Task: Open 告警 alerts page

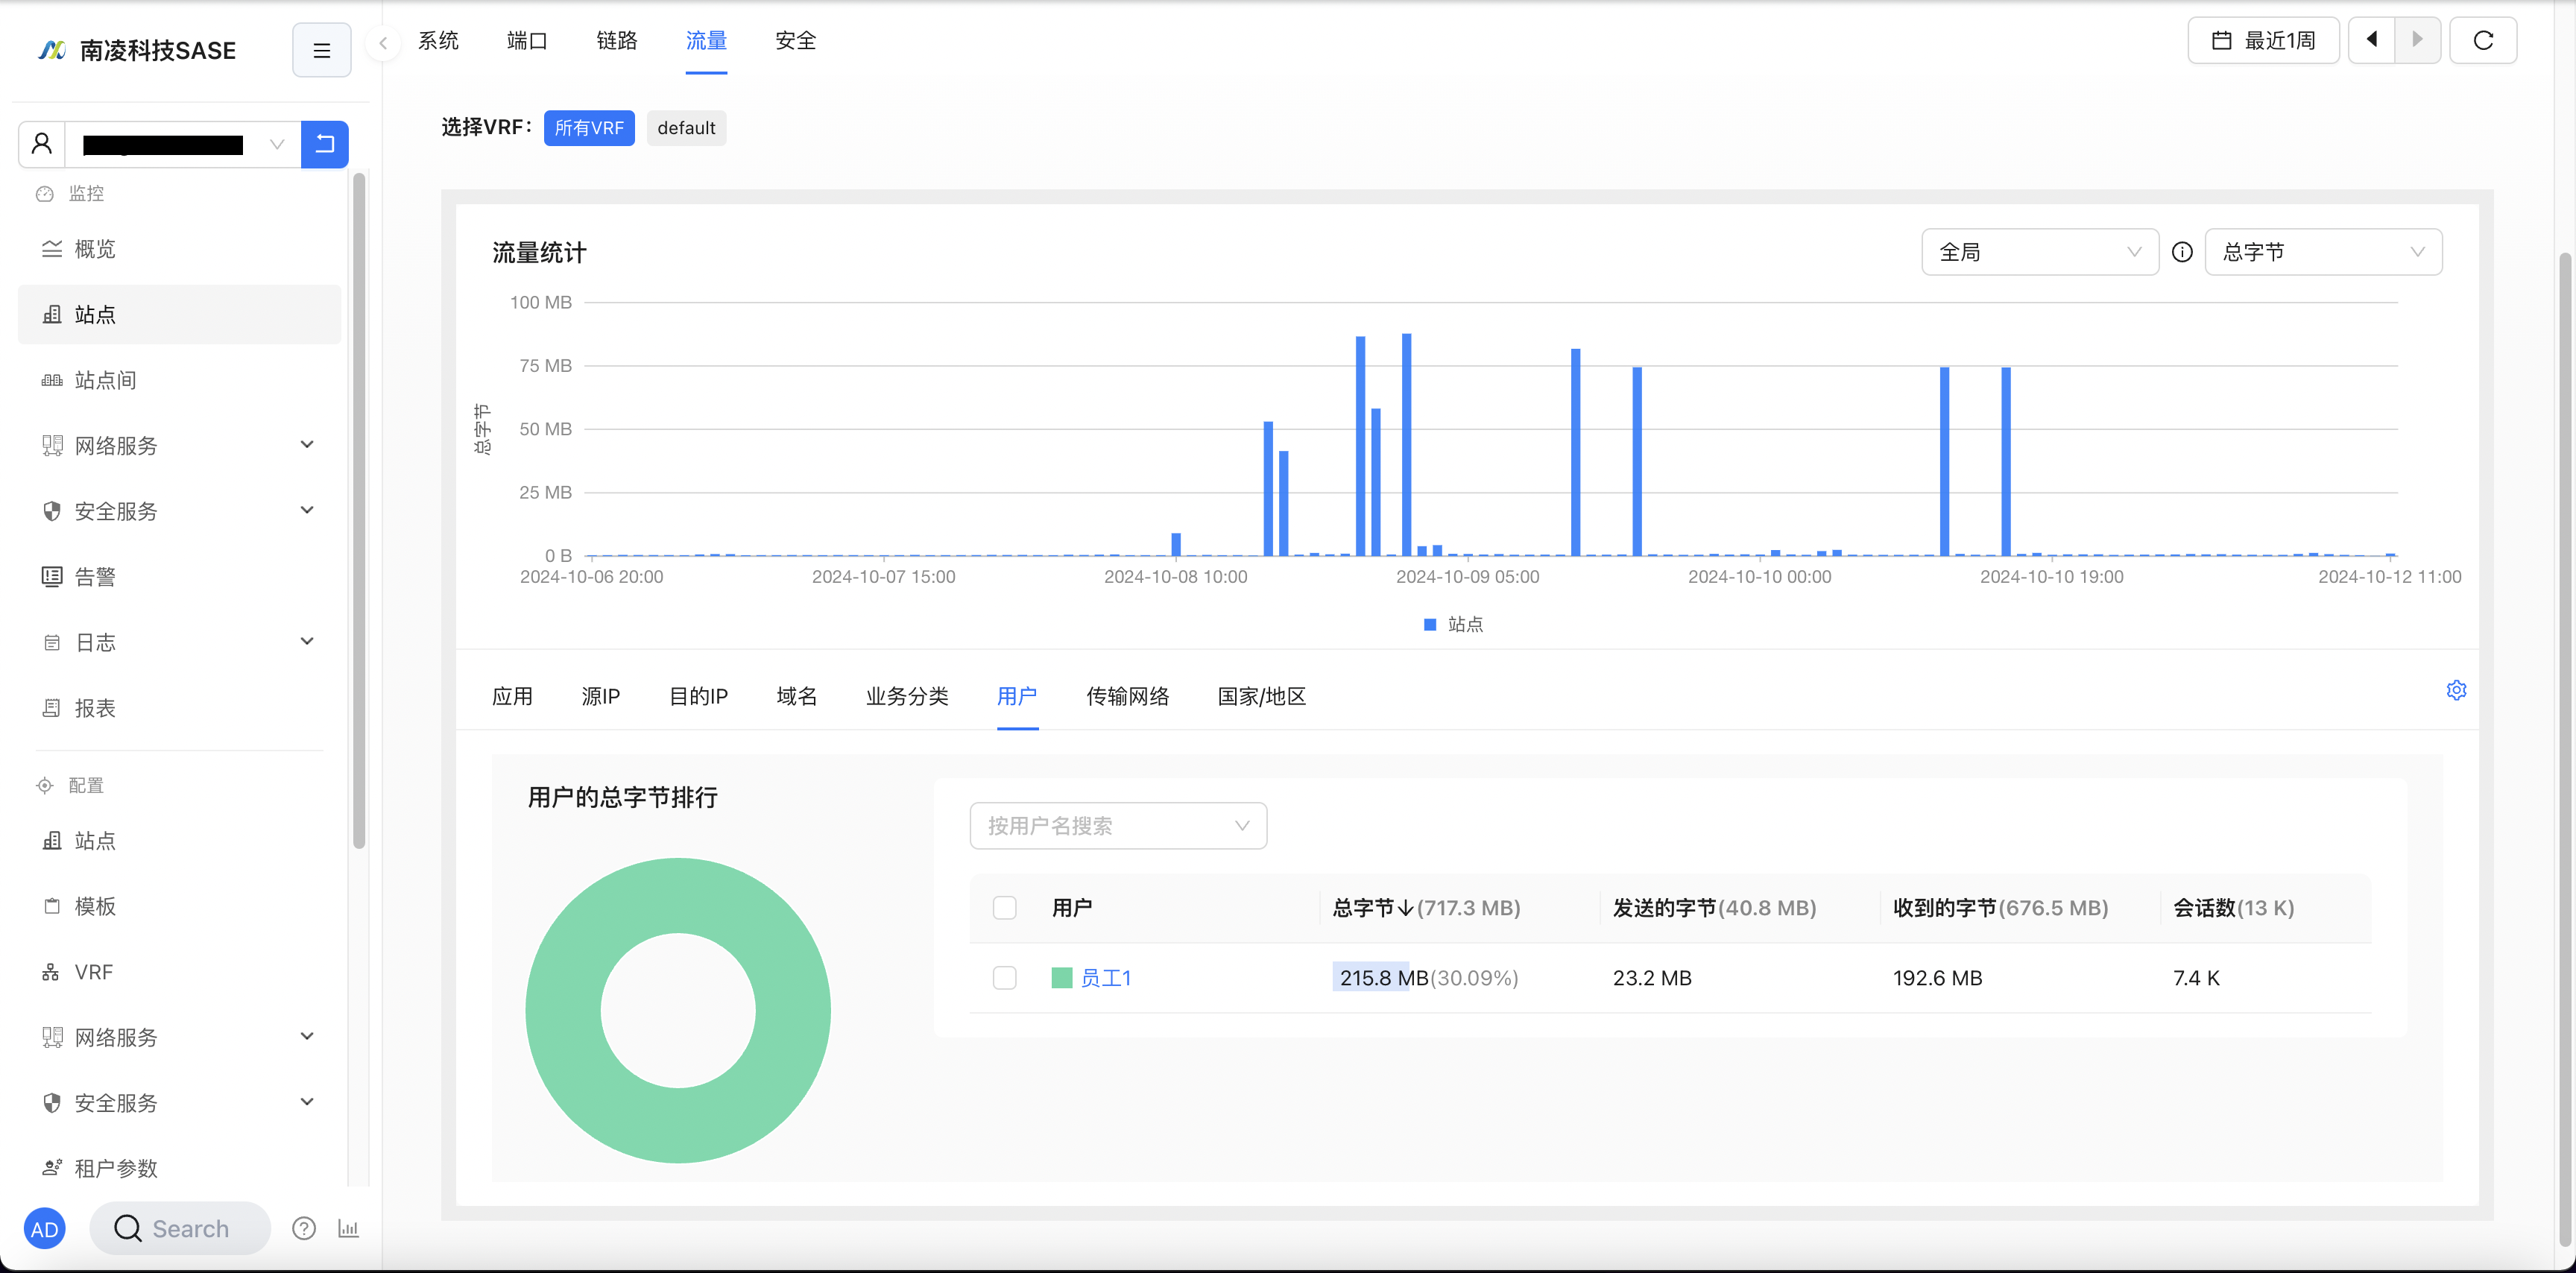Action: point(180,577)
